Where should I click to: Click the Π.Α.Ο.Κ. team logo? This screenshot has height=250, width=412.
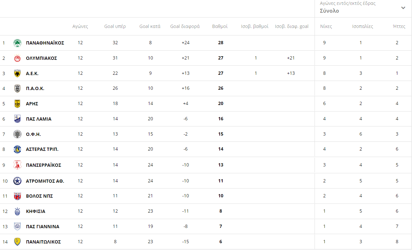tap(17, 88)
